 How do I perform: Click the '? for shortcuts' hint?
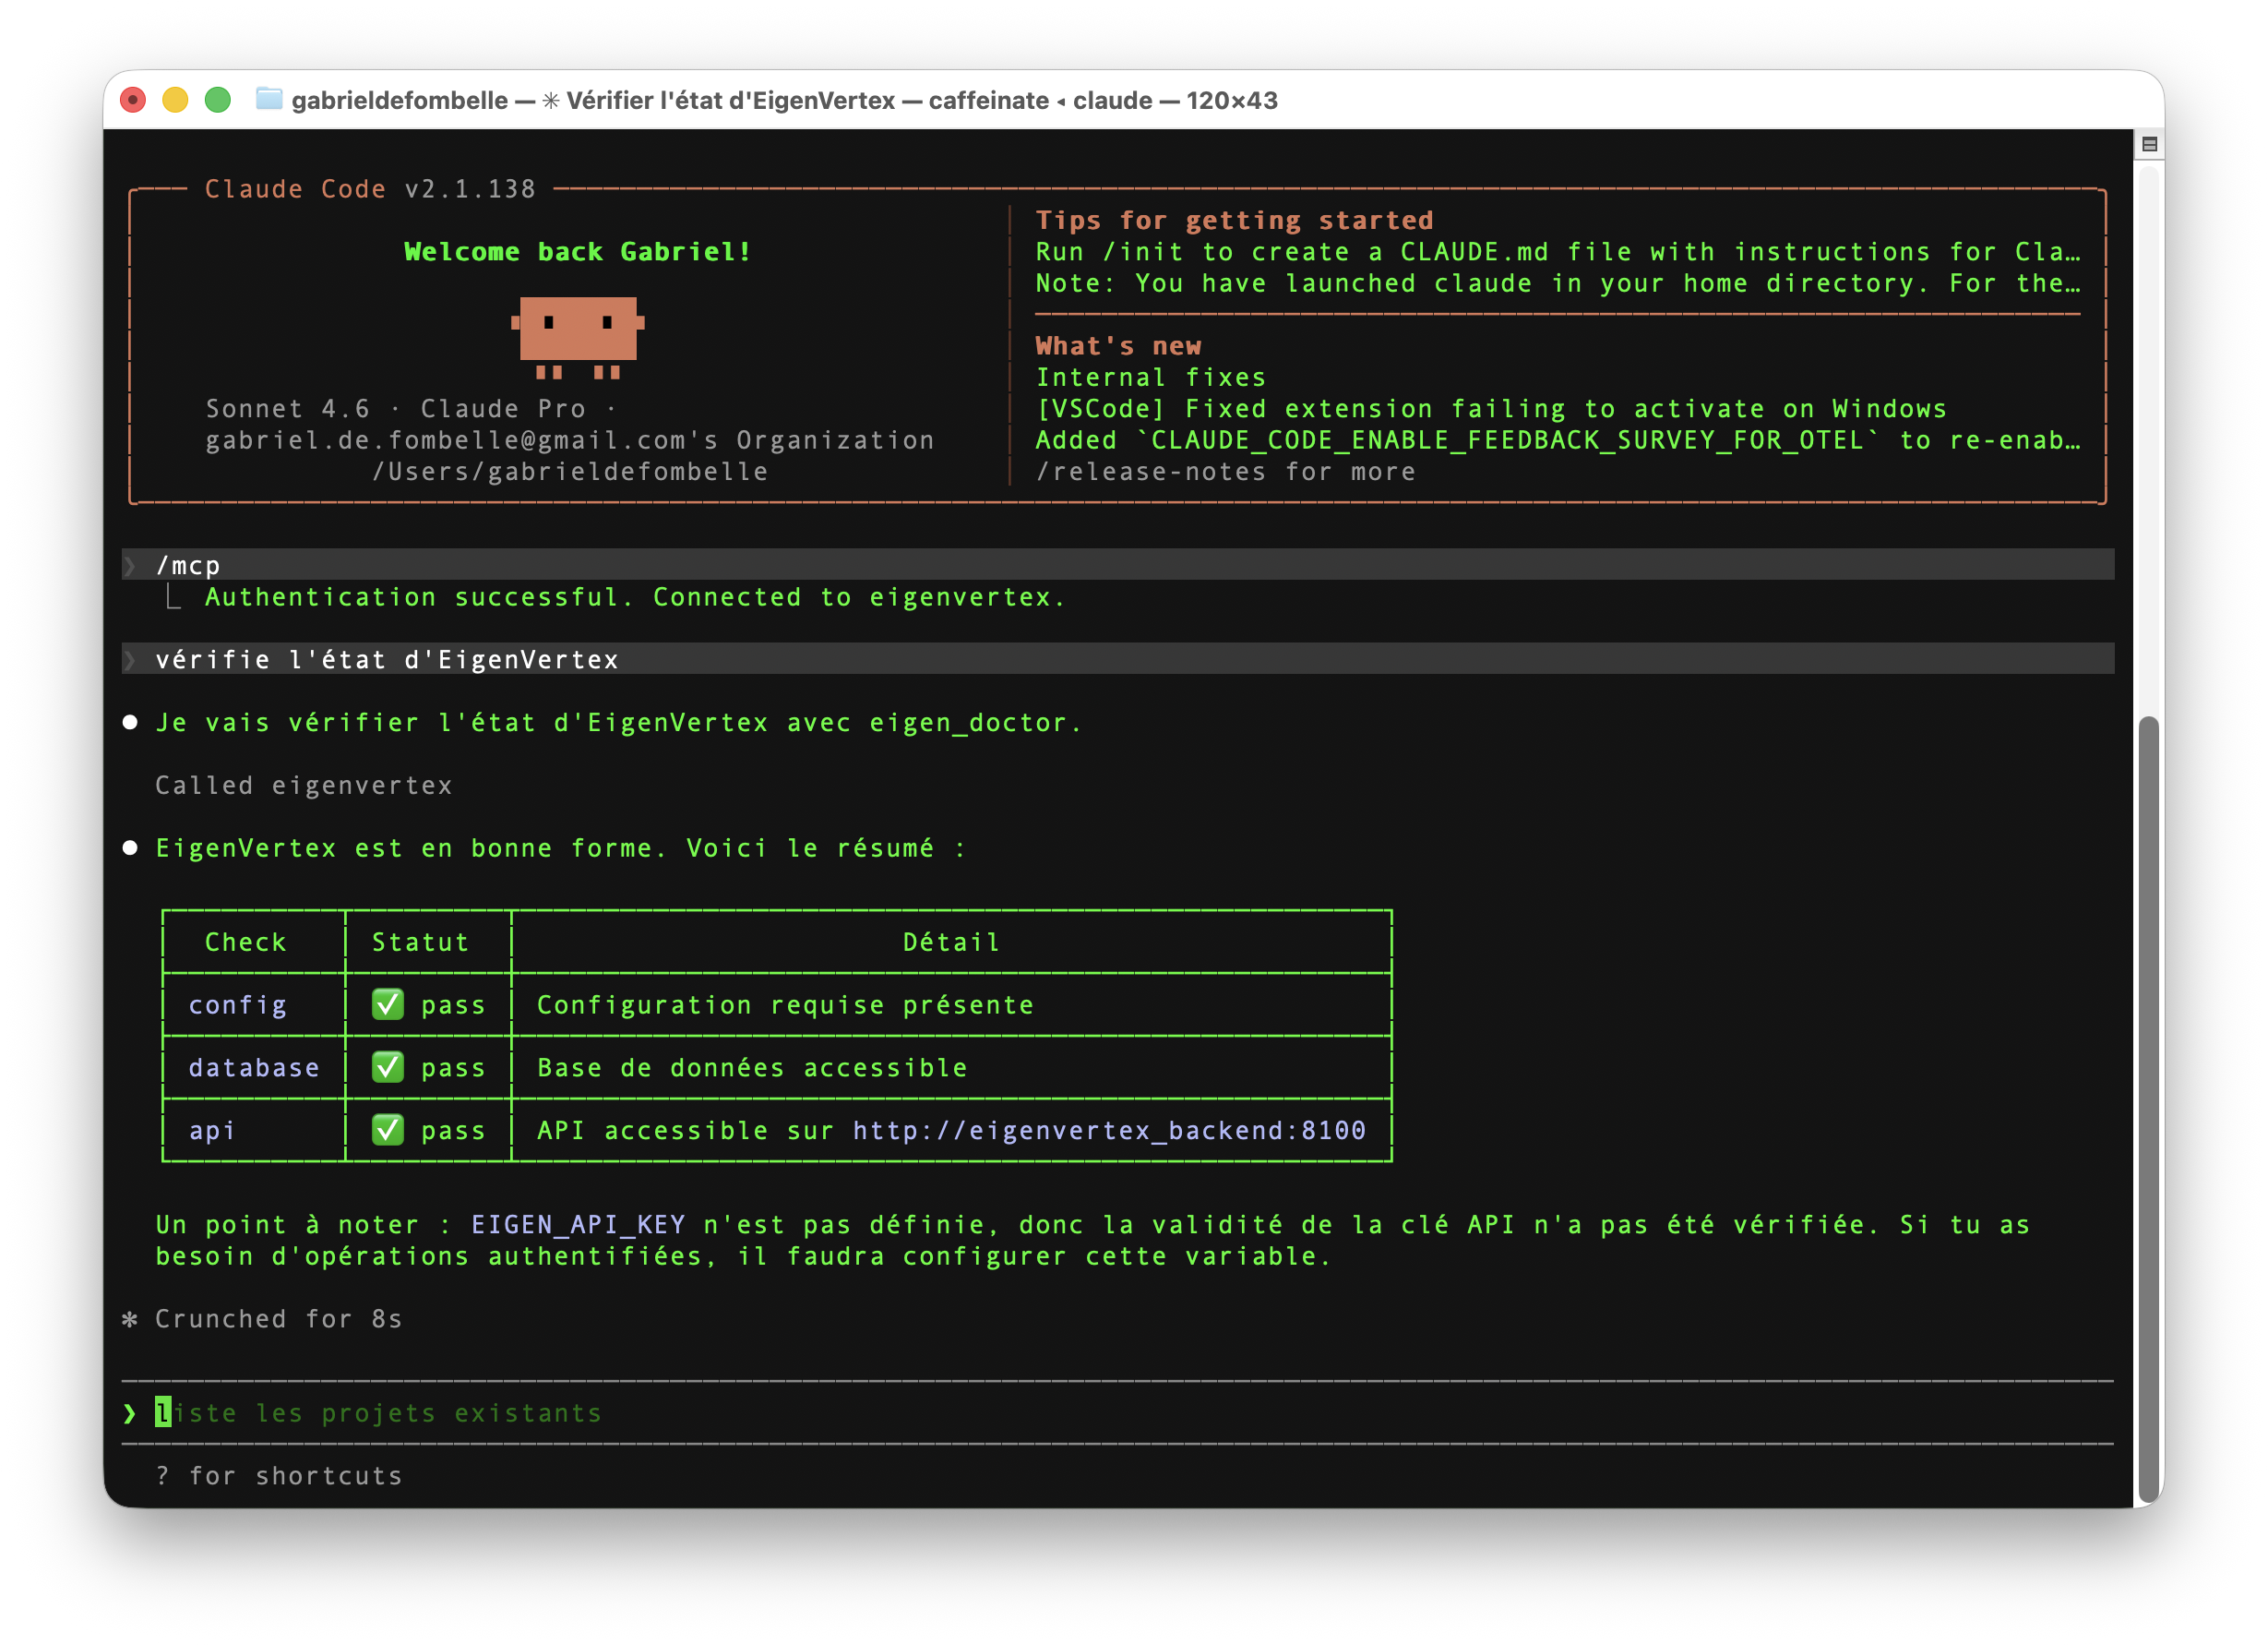coord(279,1476)
